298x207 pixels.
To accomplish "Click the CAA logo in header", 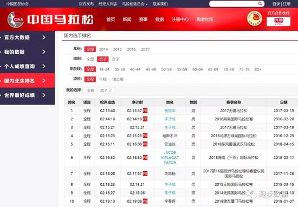I will tap(16, 19).
